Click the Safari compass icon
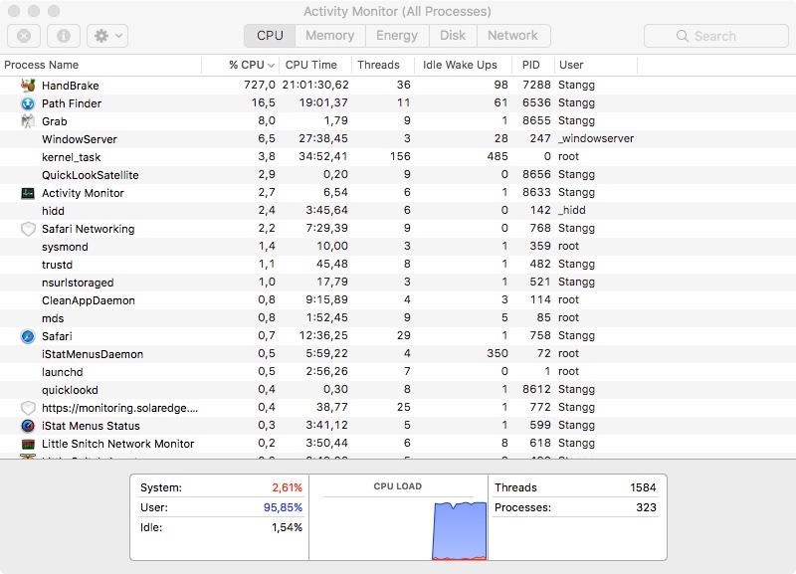Viewport: 796px width, 574px height. (x=28, y=336)
